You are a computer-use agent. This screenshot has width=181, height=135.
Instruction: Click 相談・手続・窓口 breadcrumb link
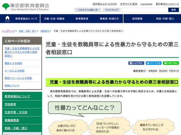pyautogui.click(x=28, y=31)
